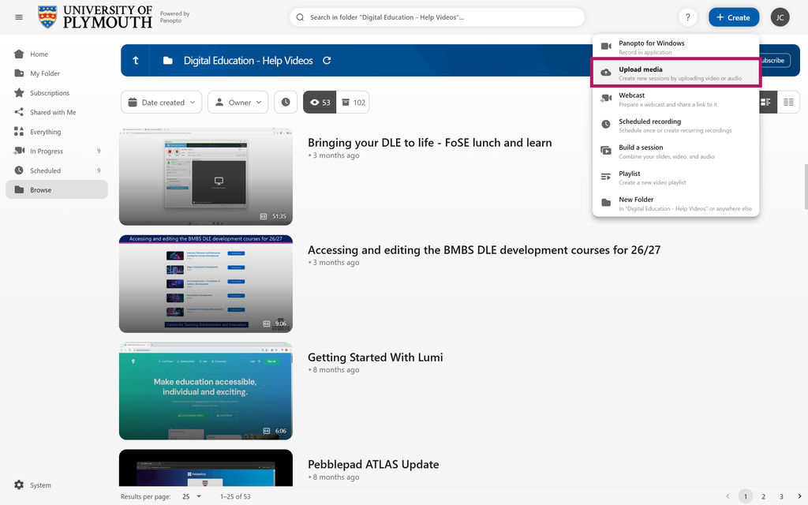Open the FoSE lunch and learn thumbnail
Viewport: 808px width, 505px height.
click(206, 177)
